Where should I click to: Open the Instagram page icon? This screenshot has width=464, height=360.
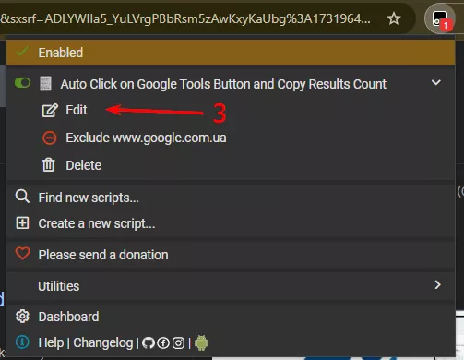point(178,343)
